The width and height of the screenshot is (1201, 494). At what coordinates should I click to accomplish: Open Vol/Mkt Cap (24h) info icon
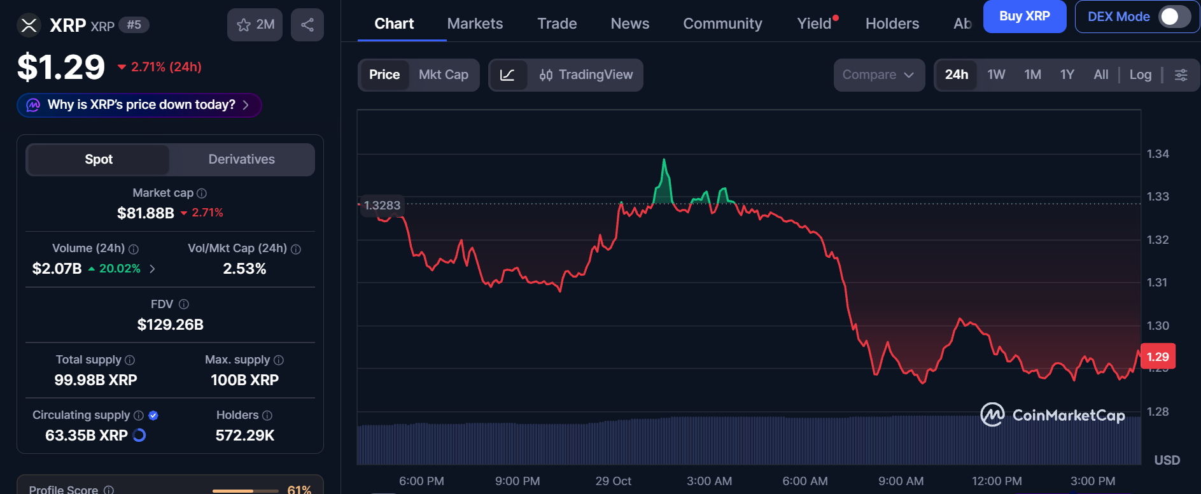(296, 249)
